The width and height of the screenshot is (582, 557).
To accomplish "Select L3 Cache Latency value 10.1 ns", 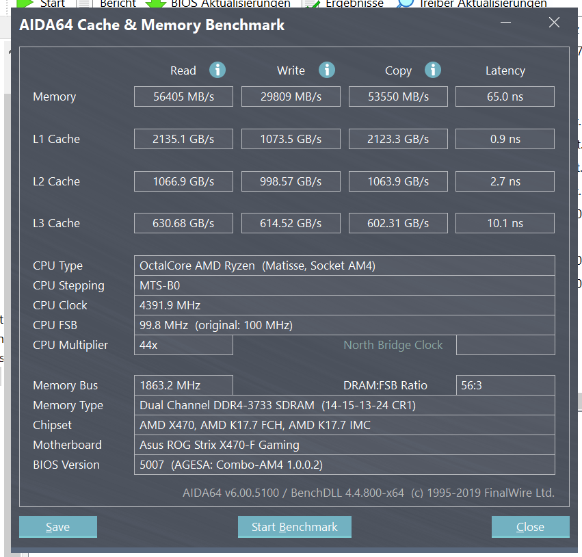I will click(505, 223).
